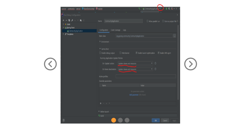
Task: Collapse the Before launch section
Action: pos(99,111)
